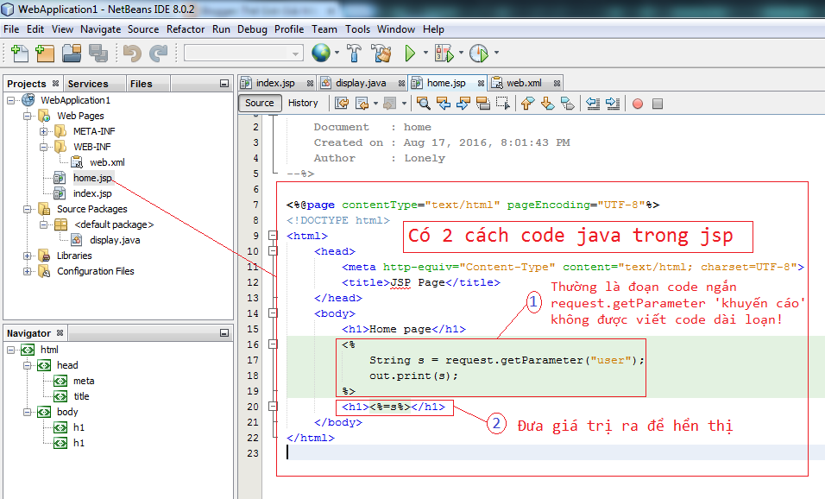Create a New File using toolbar icon

pyautogui.click(x=20, y=53)
